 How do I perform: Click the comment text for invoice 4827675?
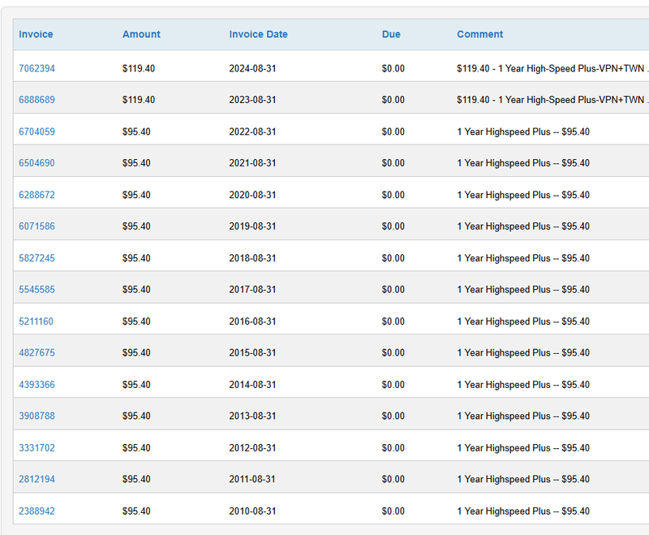523,353
